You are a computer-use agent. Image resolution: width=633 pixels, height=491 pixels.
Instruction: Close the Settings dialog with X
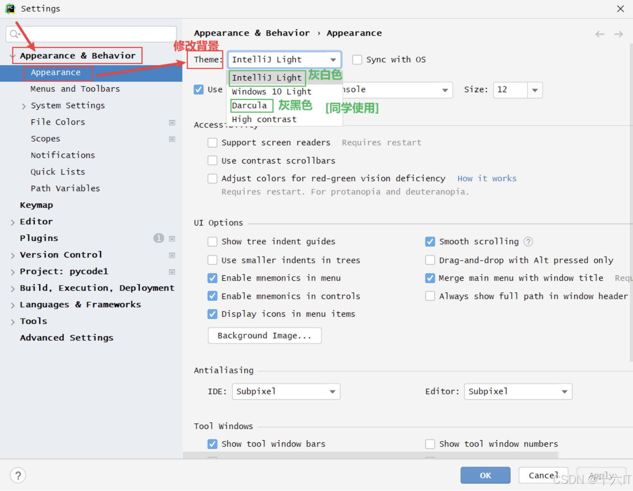[x=620, y=8]
